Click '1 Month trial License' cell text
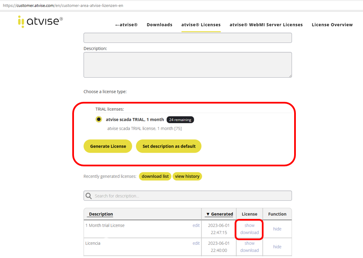 pyautogui.click(x=105, y=225)
